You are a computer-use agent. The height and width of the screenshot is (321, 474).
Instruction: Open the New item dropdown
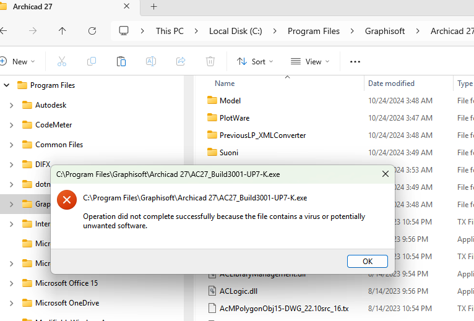pyautogui.click(x=17, y=62)
